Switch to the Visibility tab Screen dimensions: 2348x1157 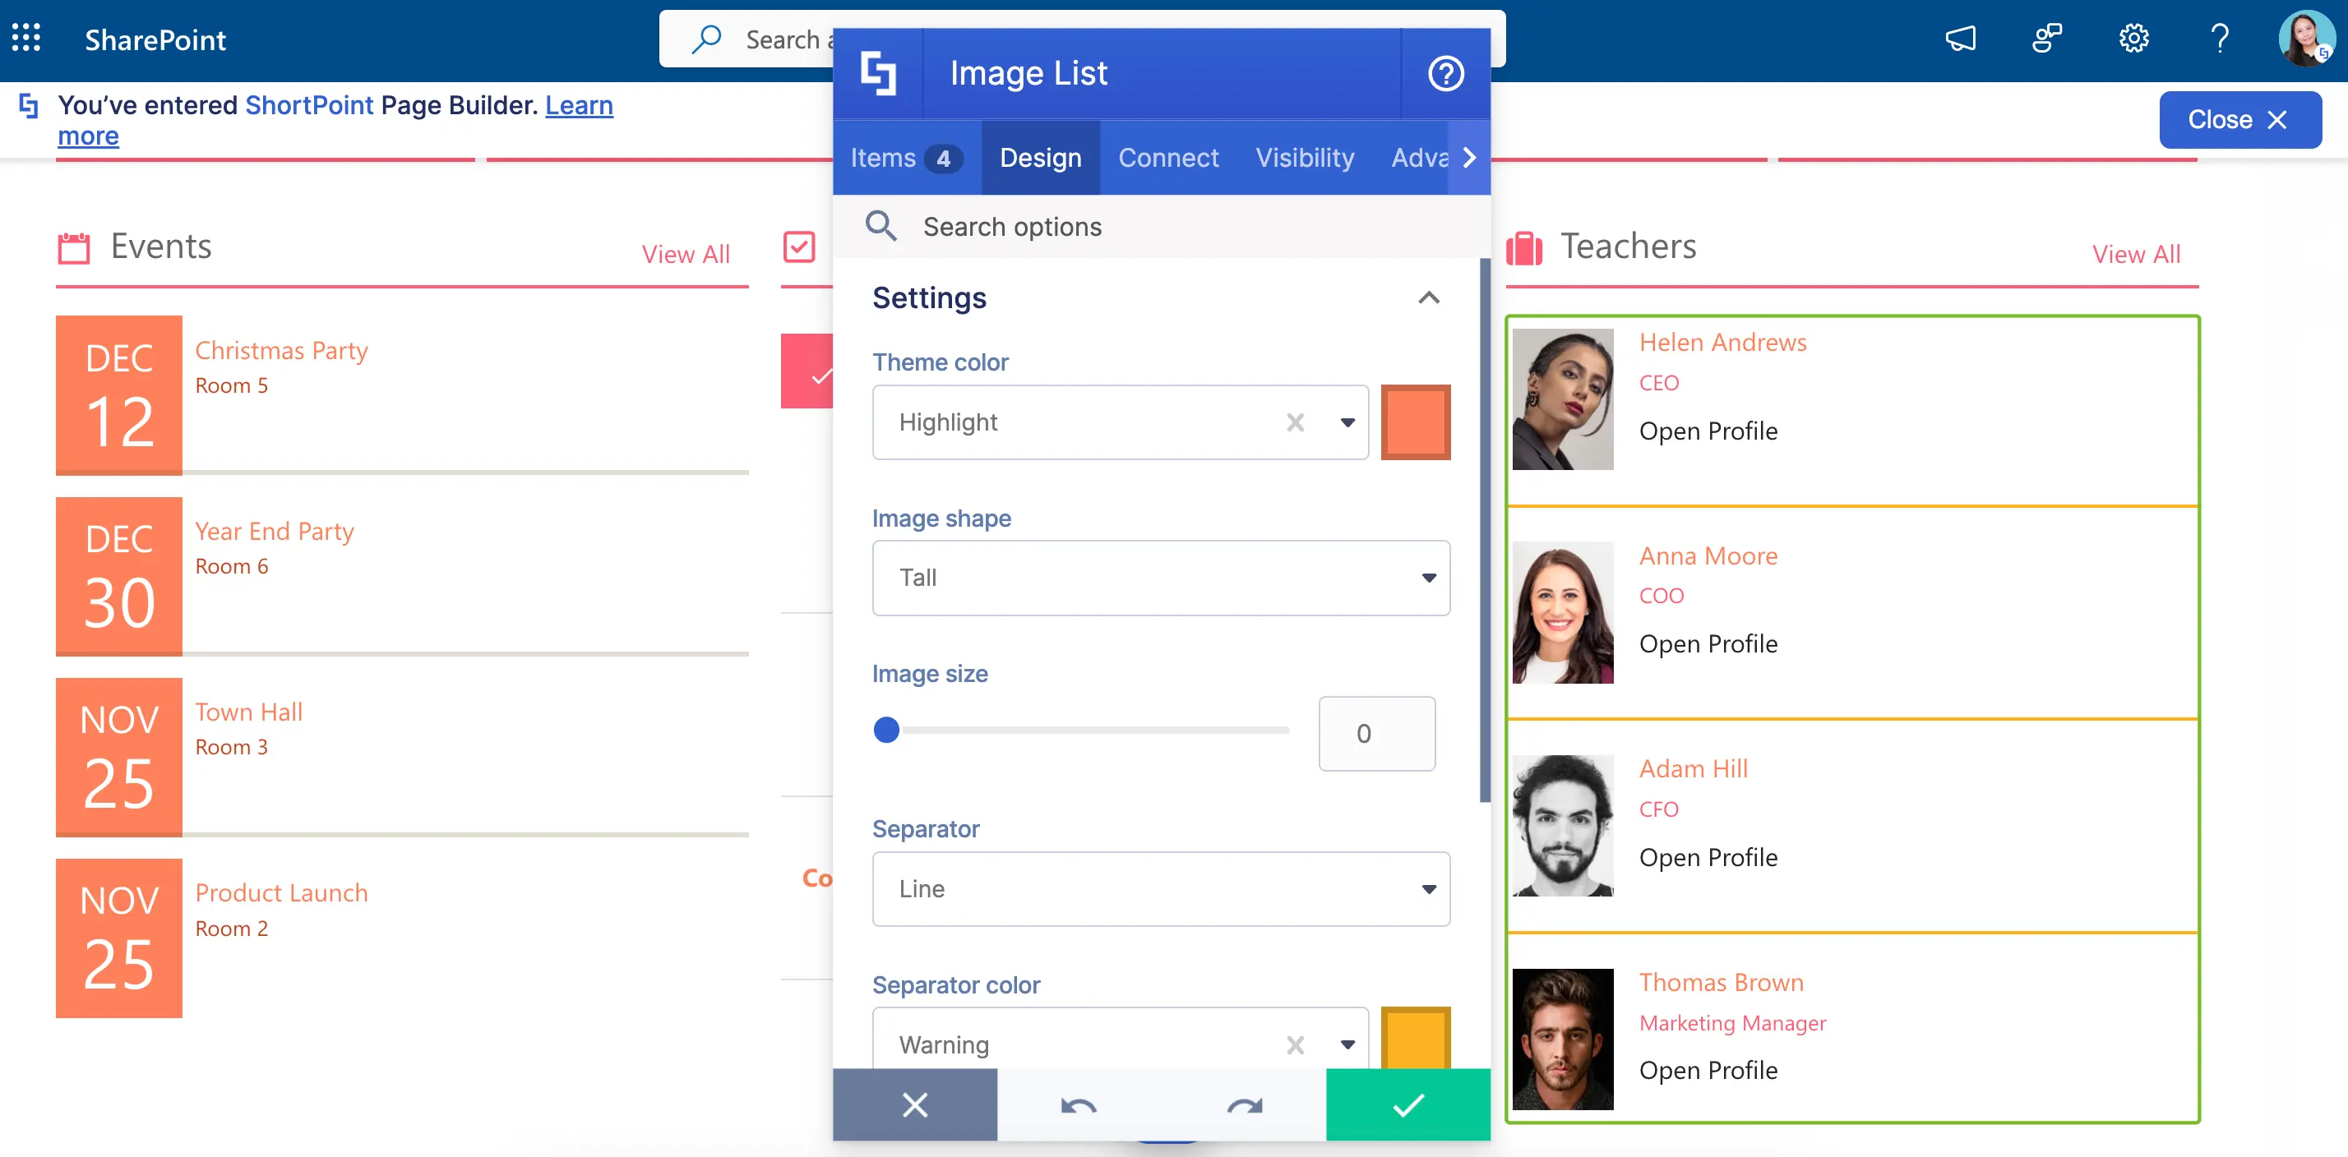tap(1305, 158)
